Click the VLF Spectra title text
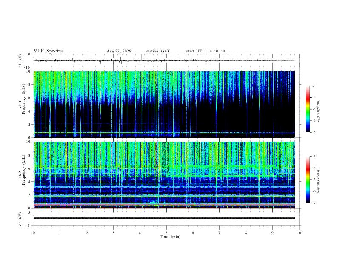The height and width of the screenshot is (261, 337). click(x=48, y=51)
